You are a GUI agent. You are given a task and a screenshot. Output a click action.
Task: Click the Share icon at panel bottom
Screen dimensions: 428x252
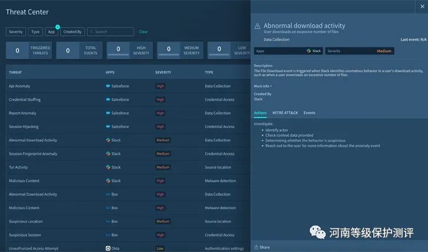[x=256, y=247]
